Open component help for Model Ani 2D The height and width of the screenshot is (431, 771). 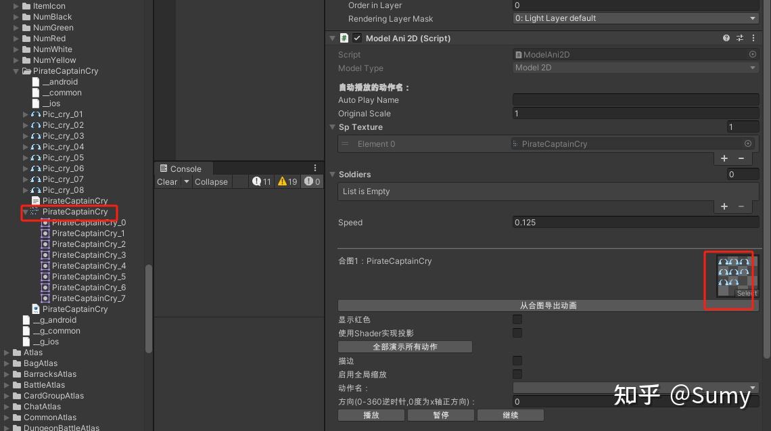click(x=726, y=38)
